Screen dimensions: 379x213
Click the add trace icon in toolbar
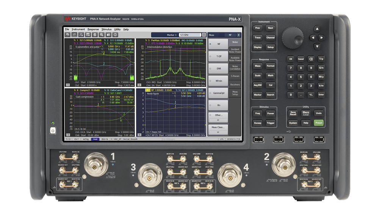pos(81,35)
